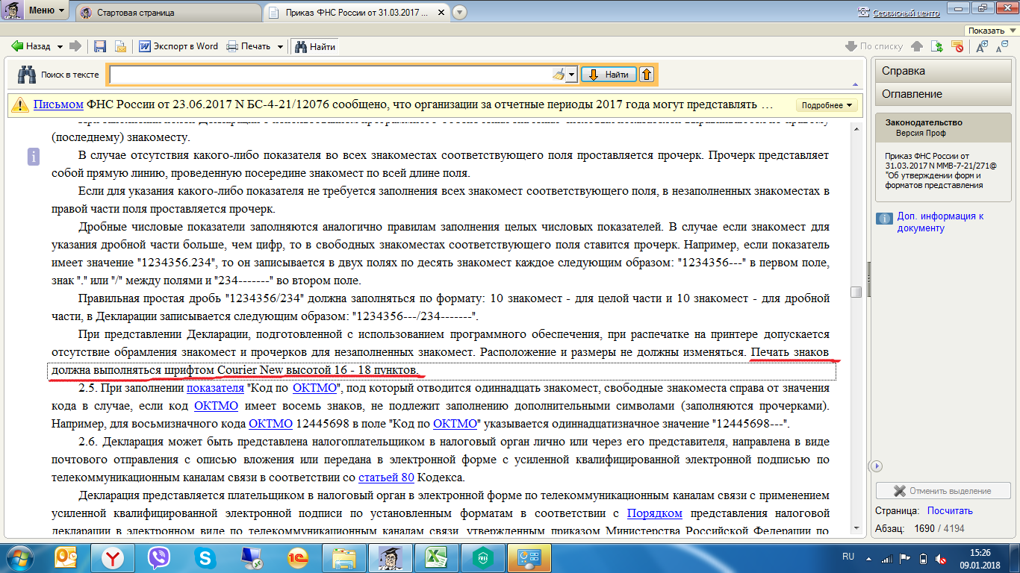This screenshot has height=573, width=1020.
Task: Open the Письмом hyperlink in the notice
Action: pyautogui.click(x=58, y=104)
